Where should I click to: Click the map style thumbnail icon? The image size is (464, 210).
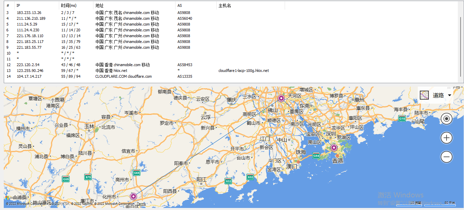424,95
